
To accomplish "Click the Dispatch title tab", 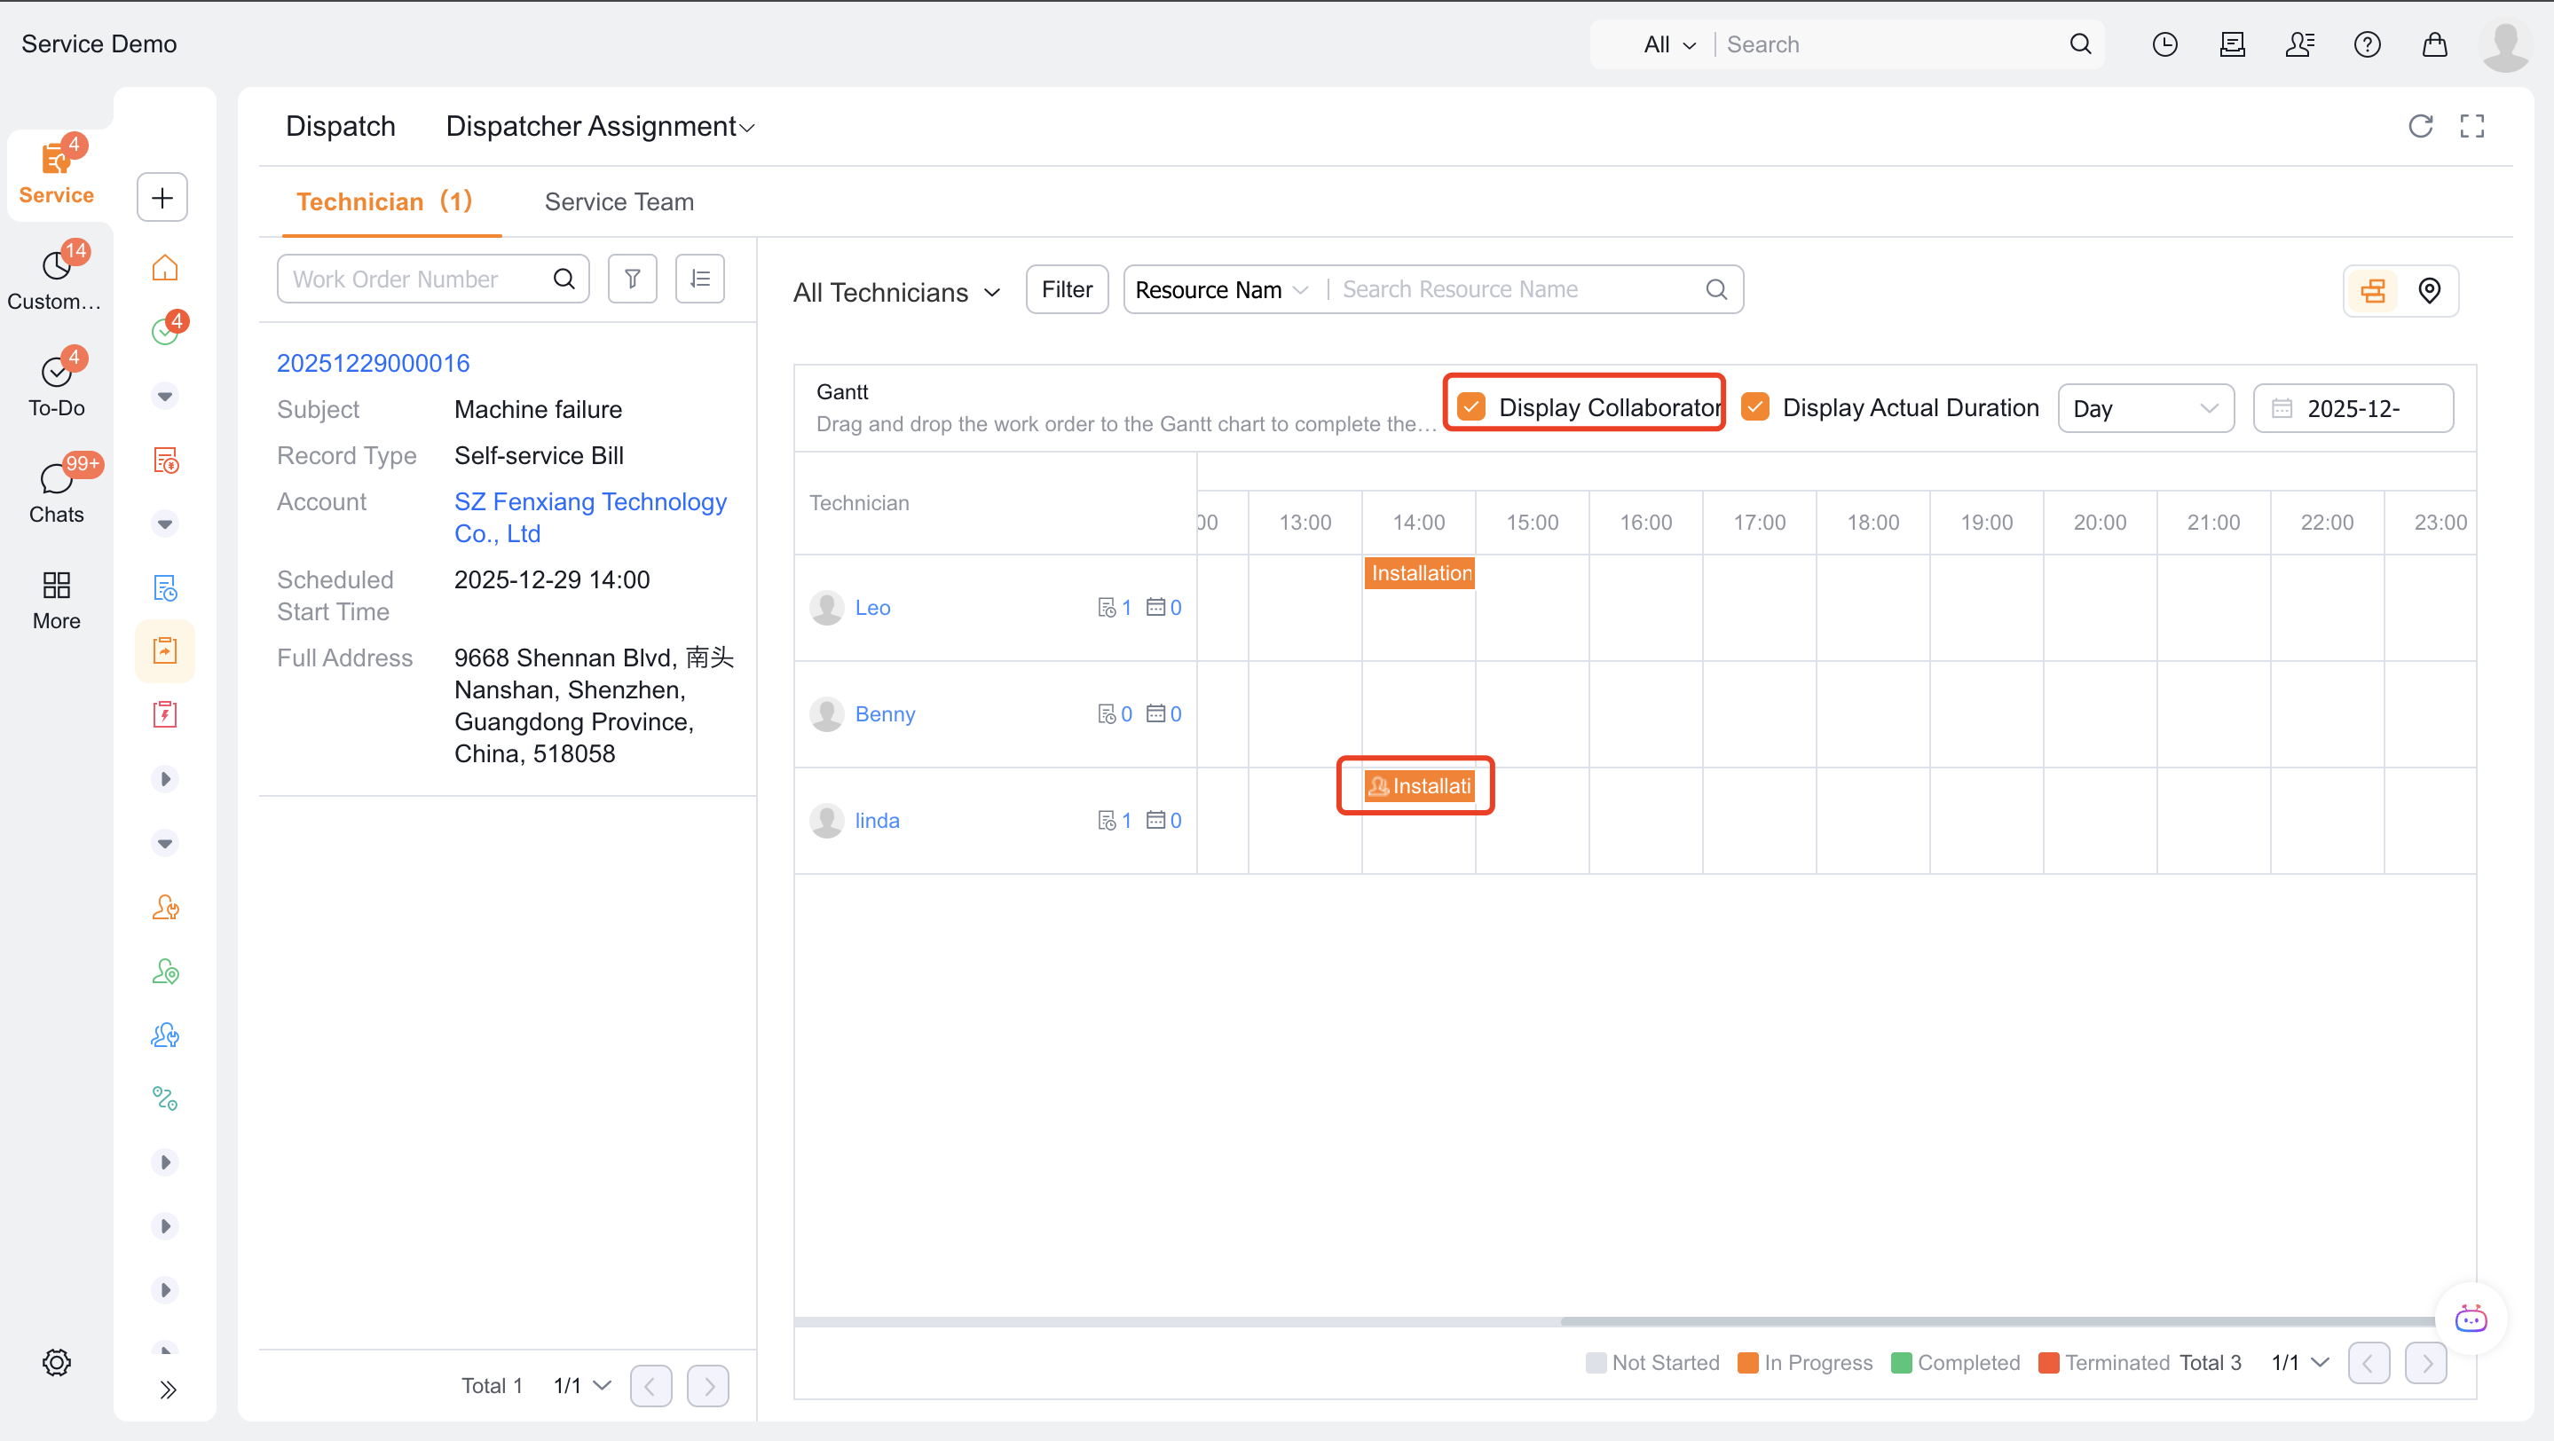I will [x=340, y=127].
